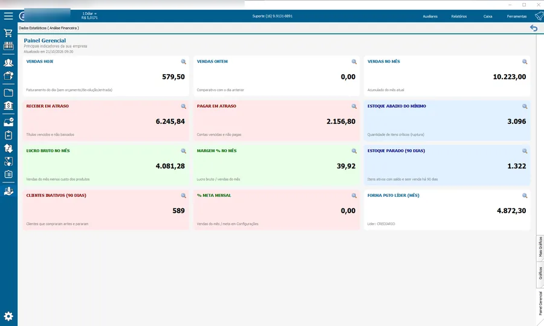Image resolution: width=544 pixels, height=326 pixels.
Task: Click the dollar exchange rate R$ 5,0171
Action: (89, 18)
